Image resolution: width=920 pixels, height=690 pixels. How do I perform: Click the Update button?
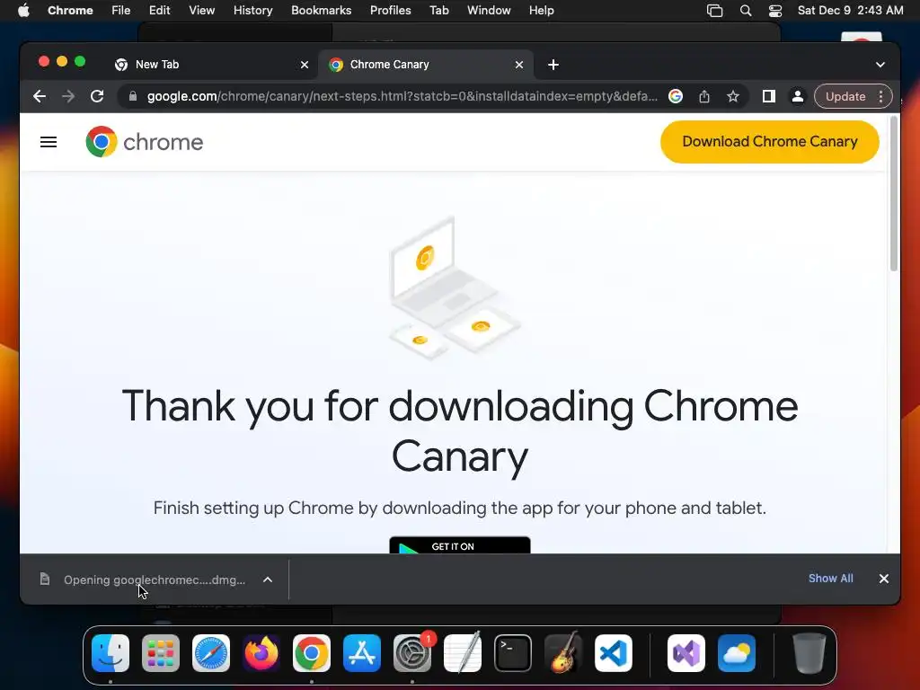[x=845, y=96]
